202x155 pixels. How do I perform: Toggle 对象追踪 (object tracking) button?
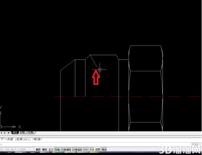[x=77, y=150]
